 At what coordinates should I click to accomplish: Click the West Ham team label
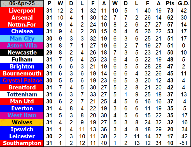[x=22, y=115]
